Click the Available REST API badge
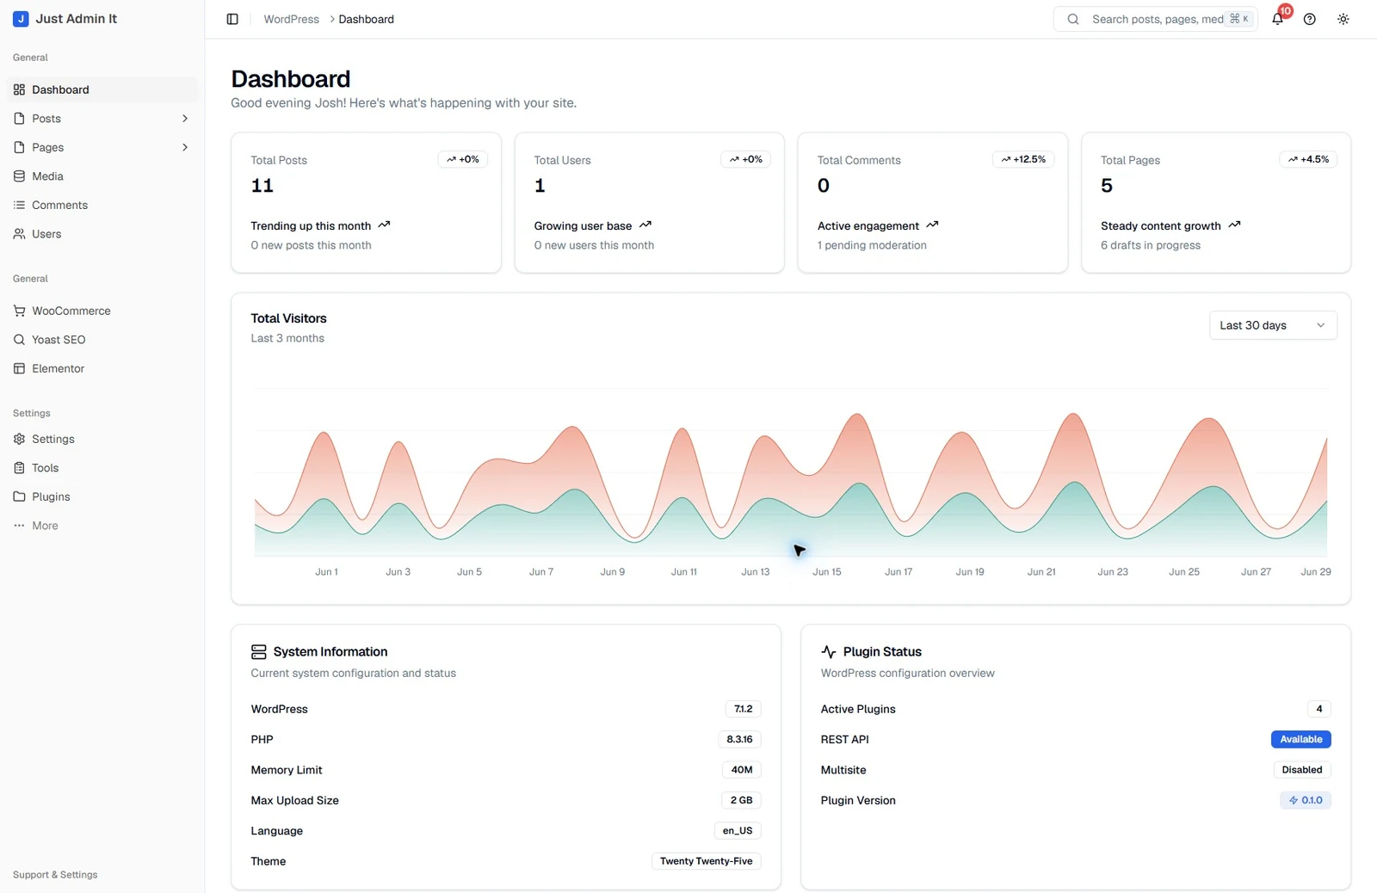Image resolution: width=1377 pixels, height=893 pixels. 1300,739
